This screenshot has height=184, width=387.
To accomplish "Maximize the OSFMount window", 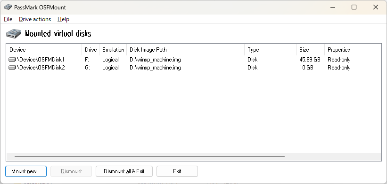I will coord(354,7).
